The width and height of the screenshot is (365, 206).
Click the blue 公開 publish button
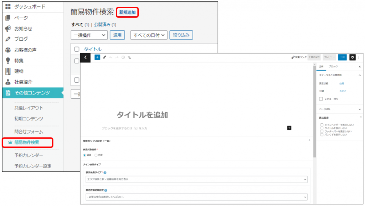(342, 57)
